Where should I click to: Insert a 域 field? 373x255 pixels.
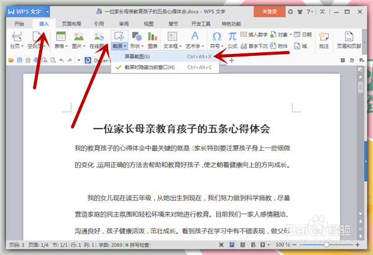tap(301, 46)
